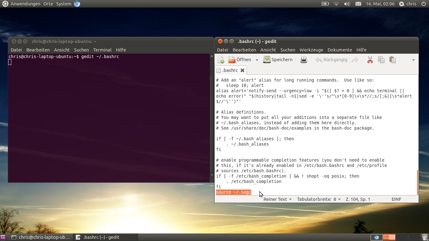Open the Terminal menu in the terminal window
The width and height of the screenshot is (429, 241).
pyautogui.click(x=102, y=50)
